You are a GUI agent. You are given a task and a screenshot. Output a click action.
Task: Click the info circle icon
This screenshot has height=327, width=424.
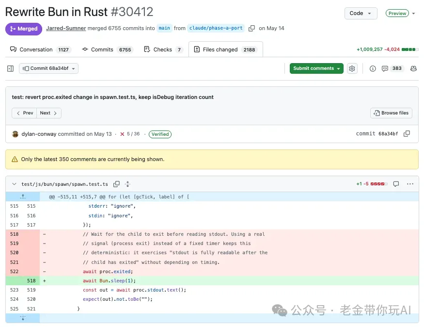coord(373,68)
